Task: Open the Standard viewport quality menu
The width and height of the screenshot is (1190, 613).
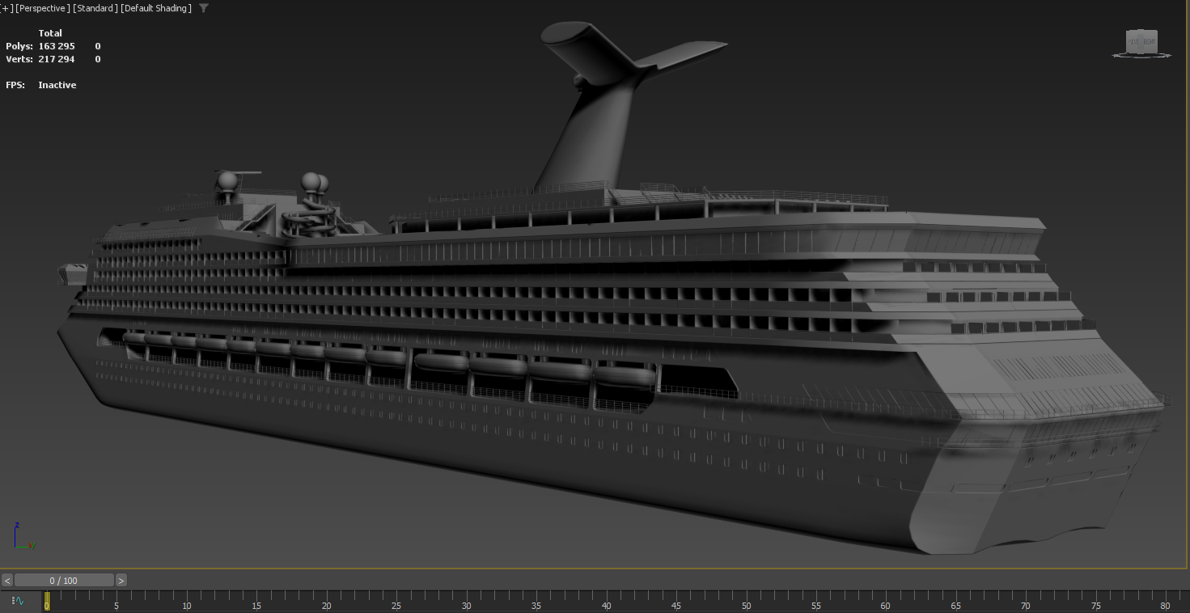Action: [x=95, y=8]
